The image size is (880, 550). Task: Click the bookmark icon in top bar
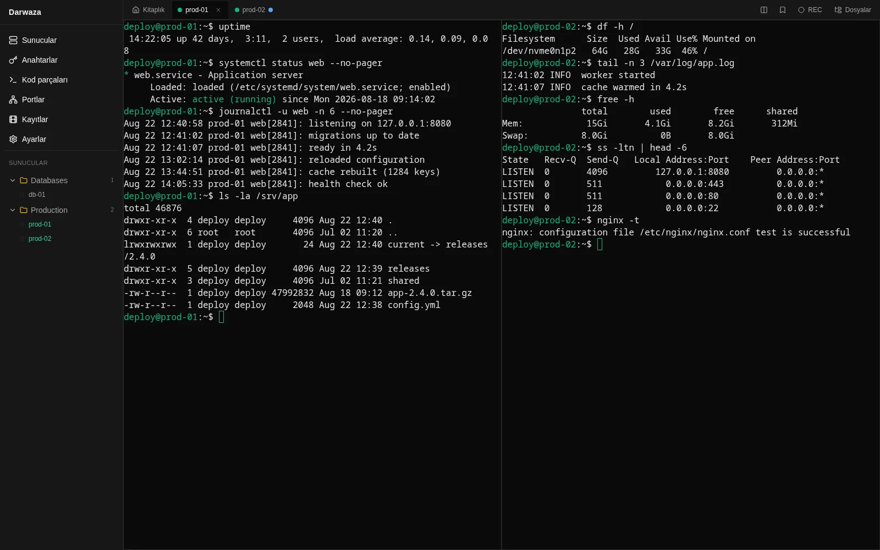[783, 10]
